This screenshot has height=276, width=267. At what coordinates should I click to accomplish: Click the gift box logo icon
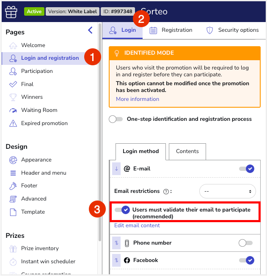click(11, 12)
